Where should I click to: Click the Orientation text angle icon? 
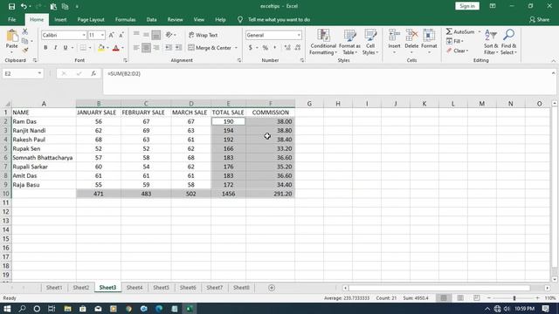169,35
